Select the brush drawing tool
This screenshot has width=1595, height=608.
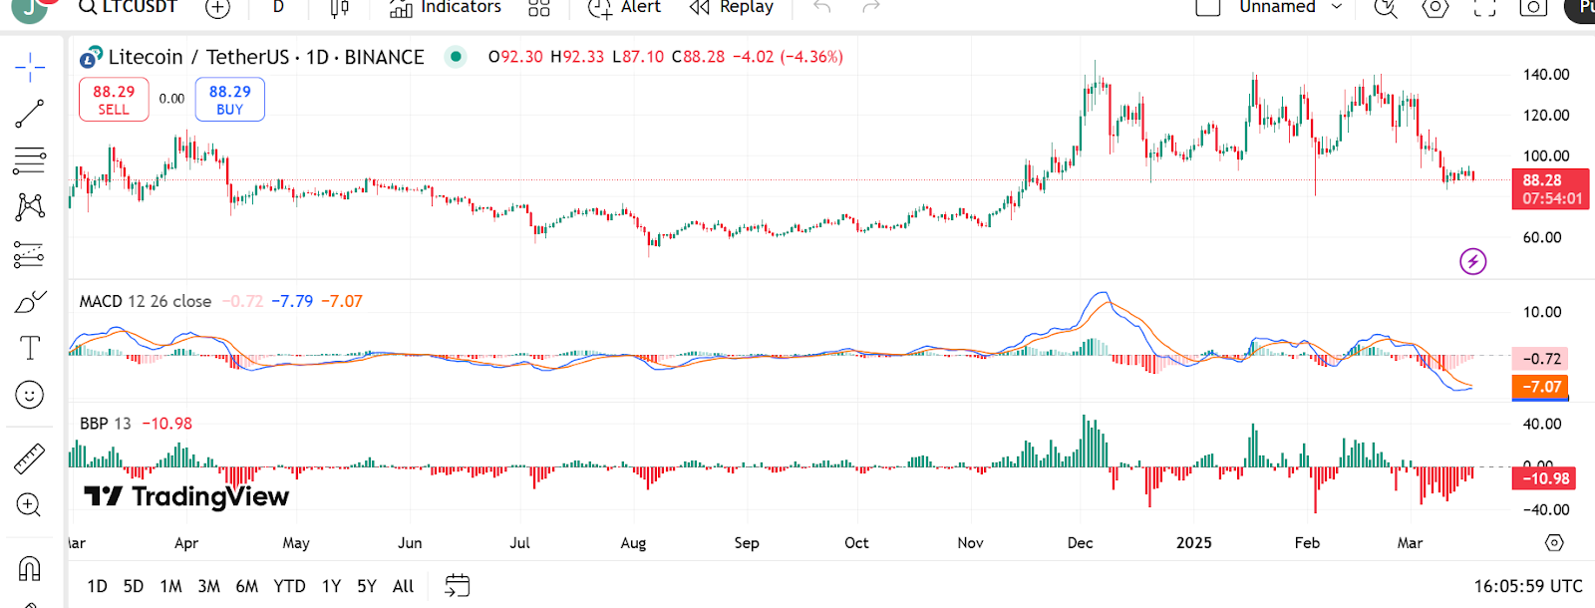tap(30, 301)
